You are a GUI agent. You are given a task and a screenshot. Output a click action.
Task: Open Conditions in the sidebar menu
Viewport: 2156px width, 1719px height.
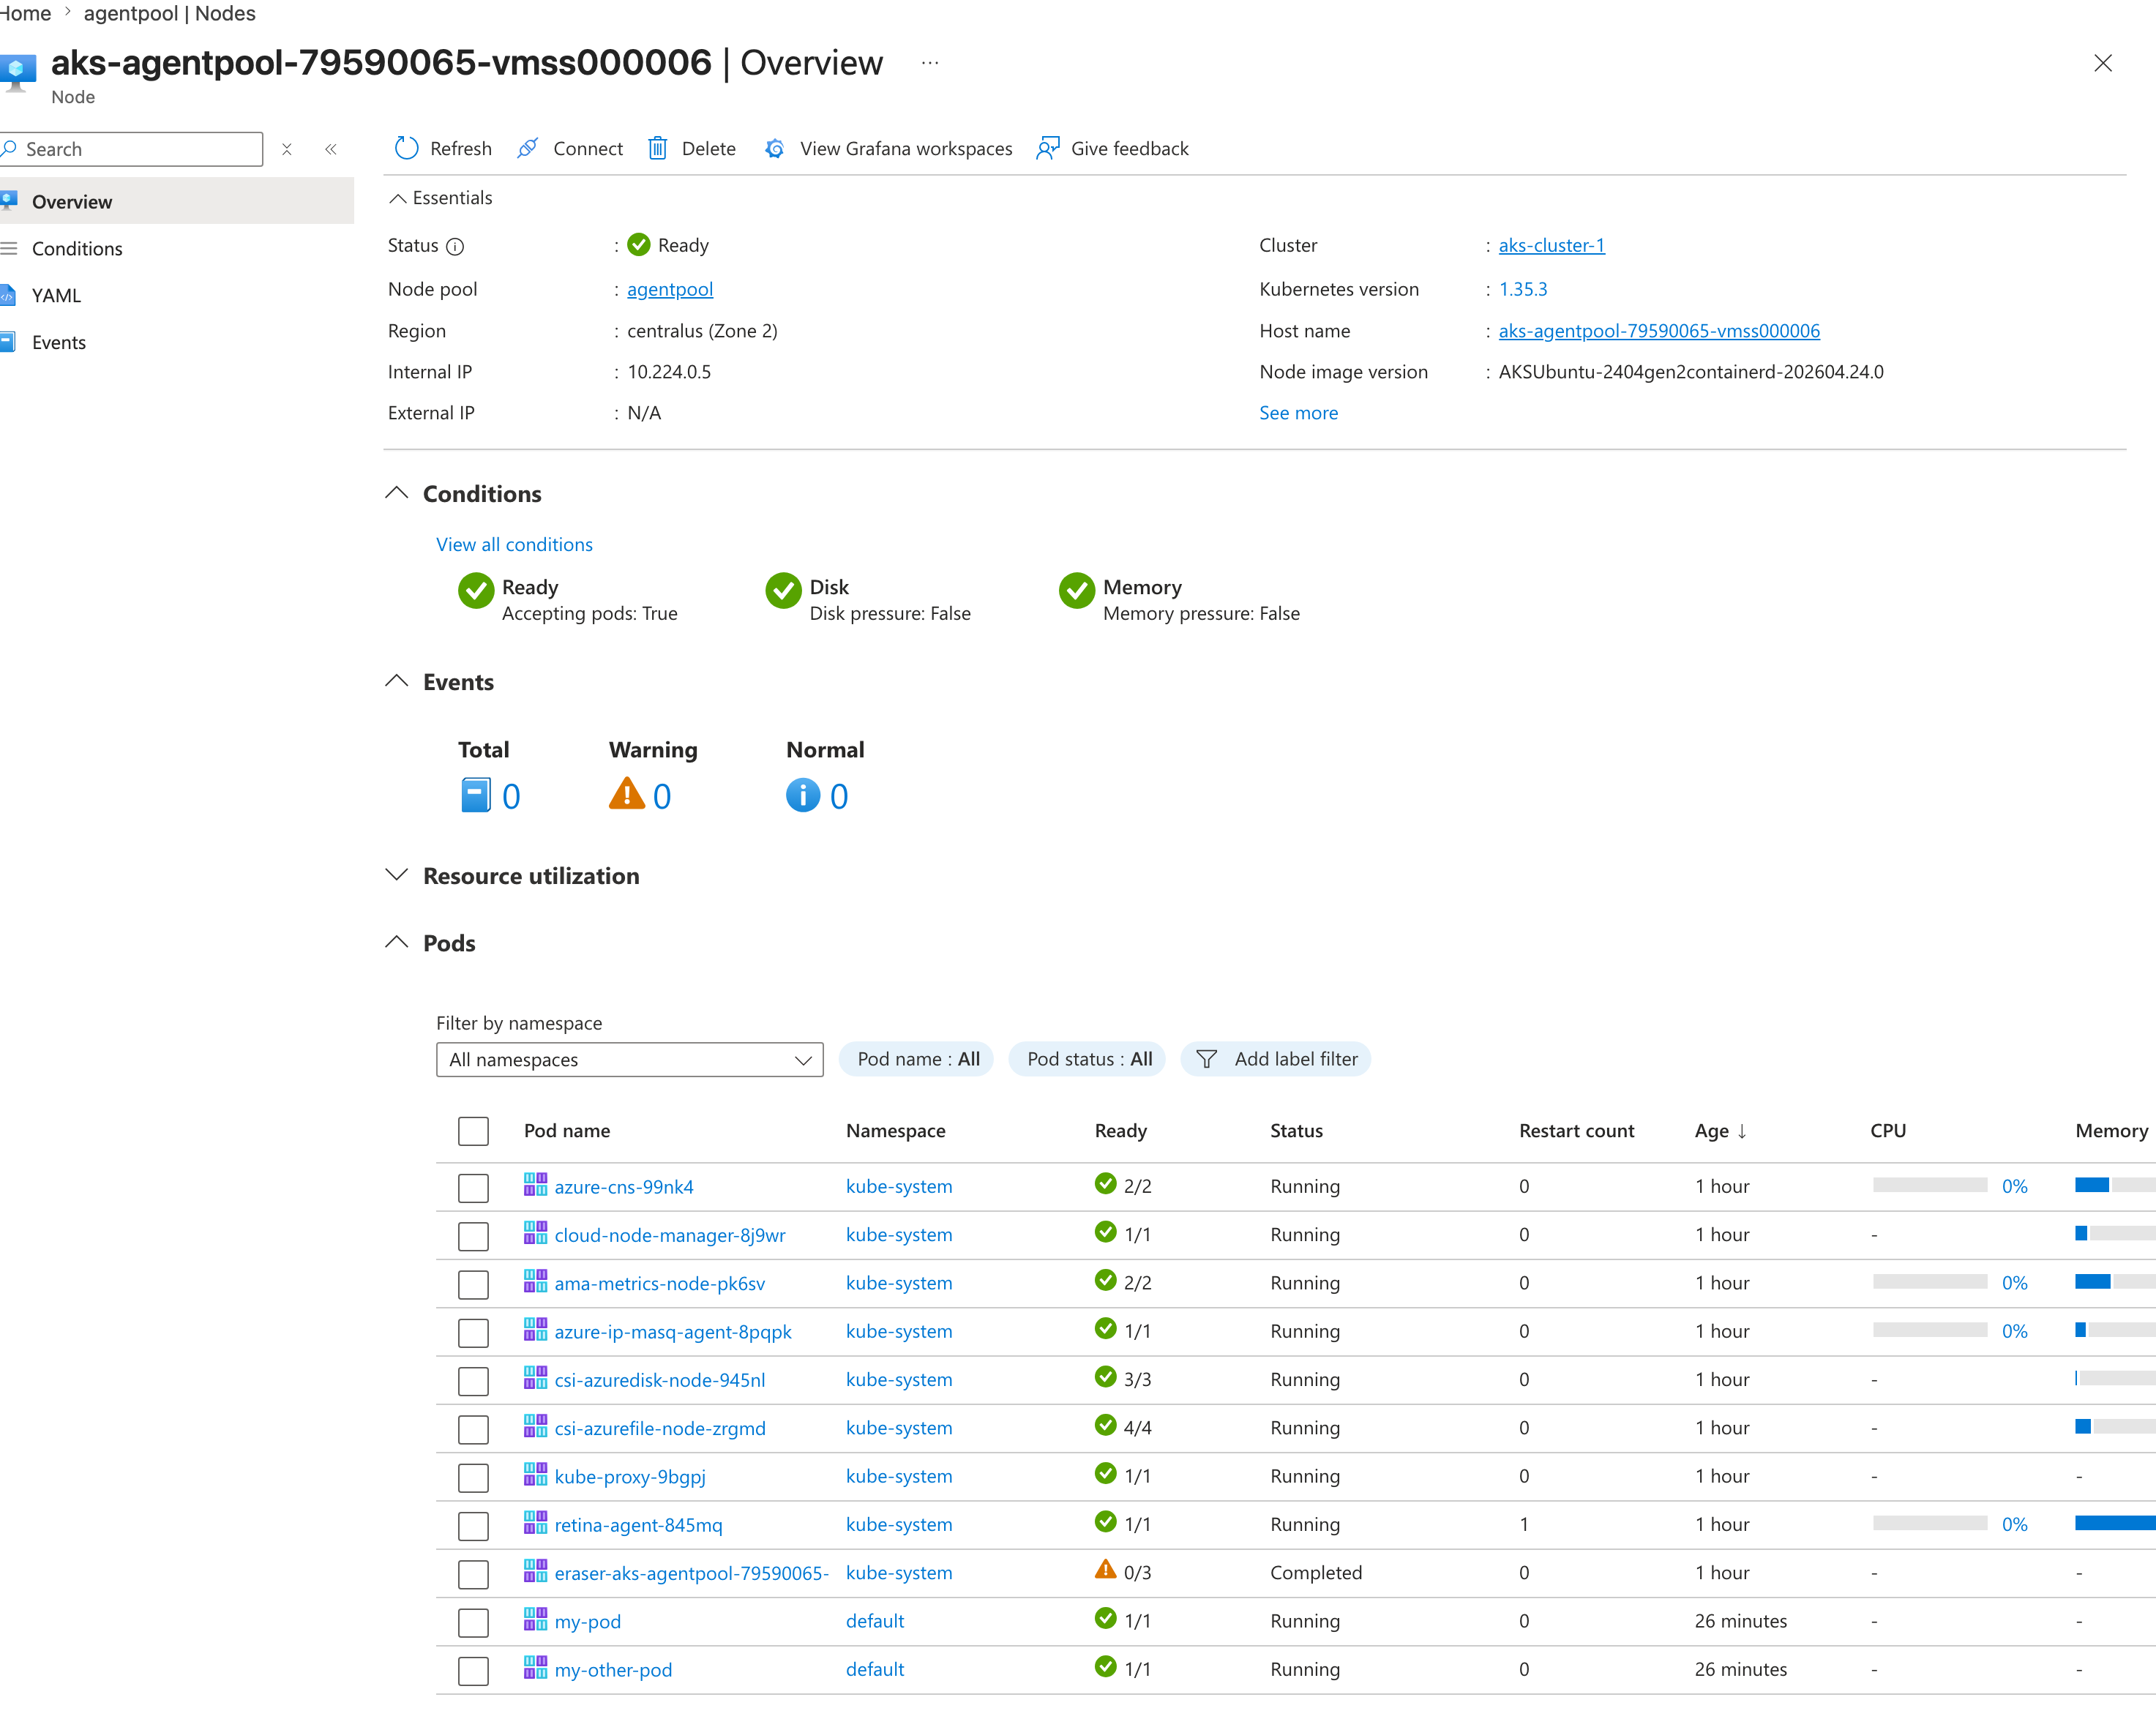click(177, 248)
